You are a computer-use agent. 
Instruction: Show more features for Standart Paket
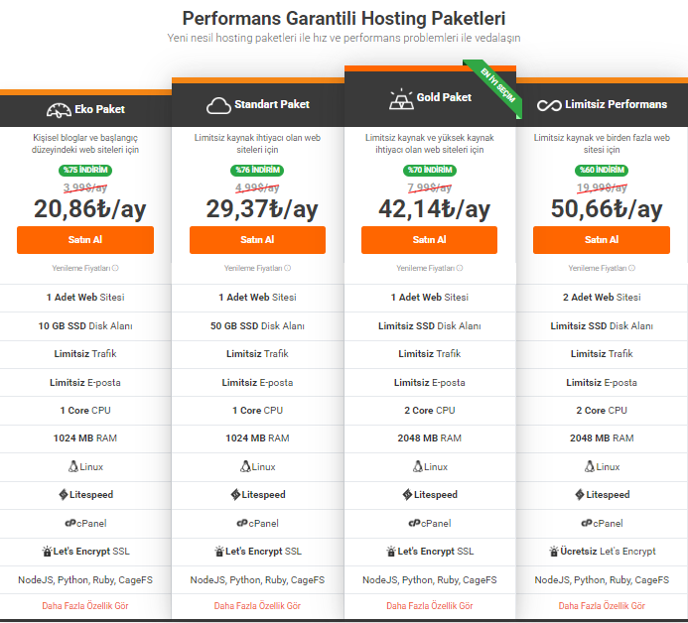click(x=257, y=605)
